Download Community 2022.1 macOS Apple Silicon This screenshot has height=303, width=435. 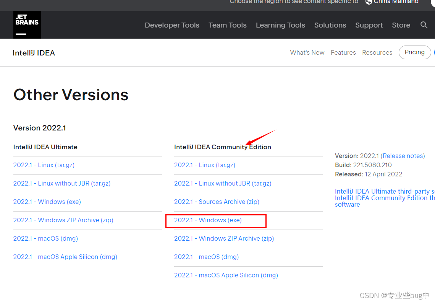[226, 275]
